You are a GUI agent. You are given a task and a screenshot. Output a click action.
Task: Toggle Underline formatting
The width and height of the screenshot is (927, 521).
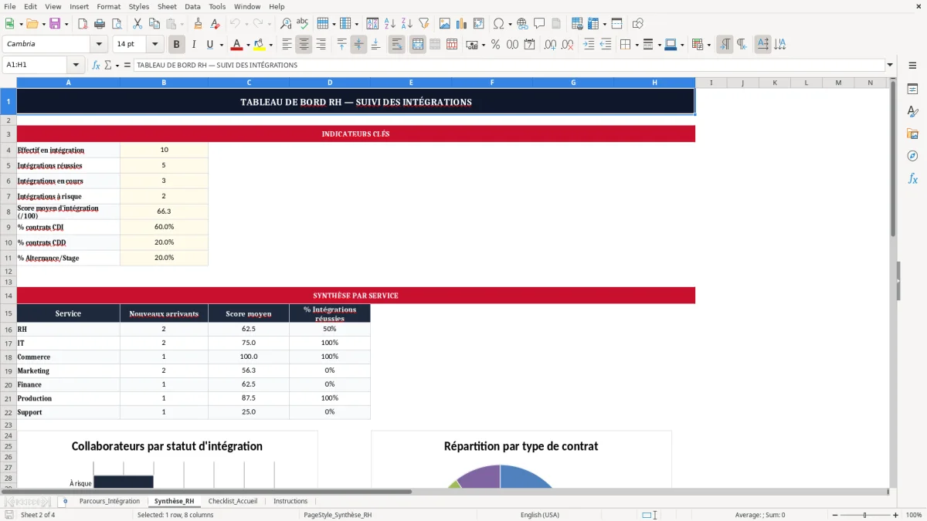tap(209, 45)
